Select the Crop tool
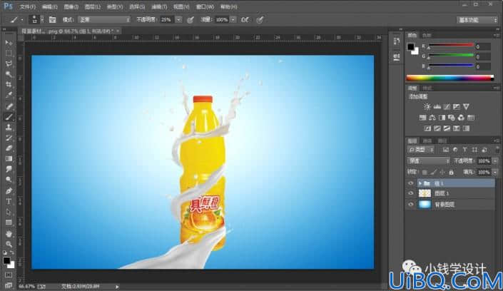Viewport: 503px width, 291px height. 9,85
